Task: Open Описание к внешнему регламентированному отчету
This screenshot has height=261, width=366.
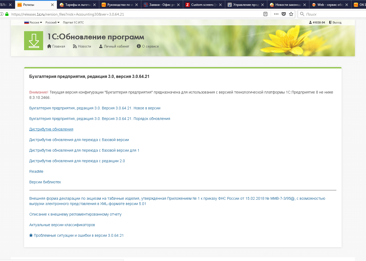Action: (x=75, y=214)
